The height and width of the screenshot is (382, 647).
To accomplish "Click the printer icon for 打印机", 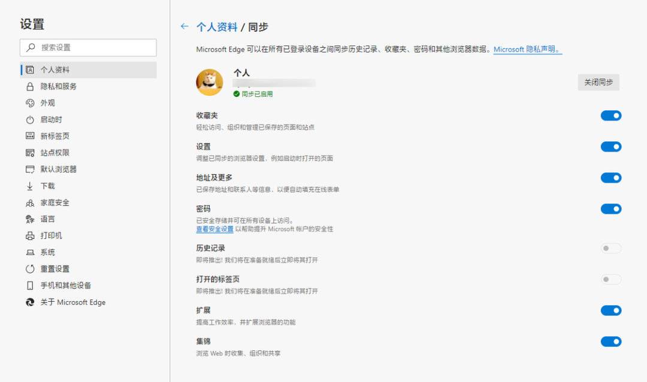I will (x=30, y=235).
